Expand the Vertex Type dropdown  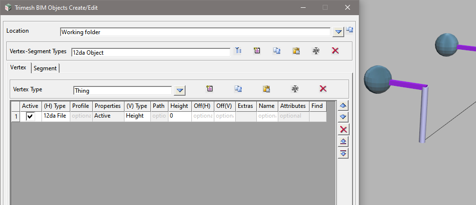180,90
